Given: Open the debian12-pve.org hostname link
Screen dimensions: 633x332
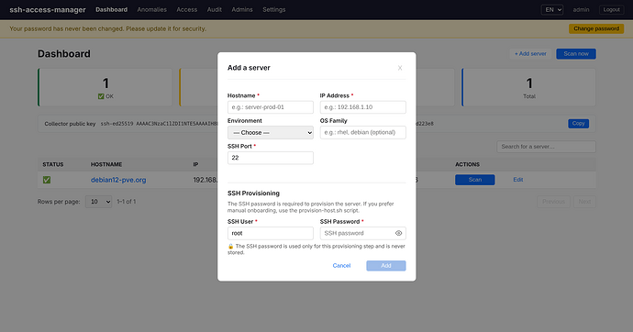Looking at the screenshot, I should (x=118, y=180).
